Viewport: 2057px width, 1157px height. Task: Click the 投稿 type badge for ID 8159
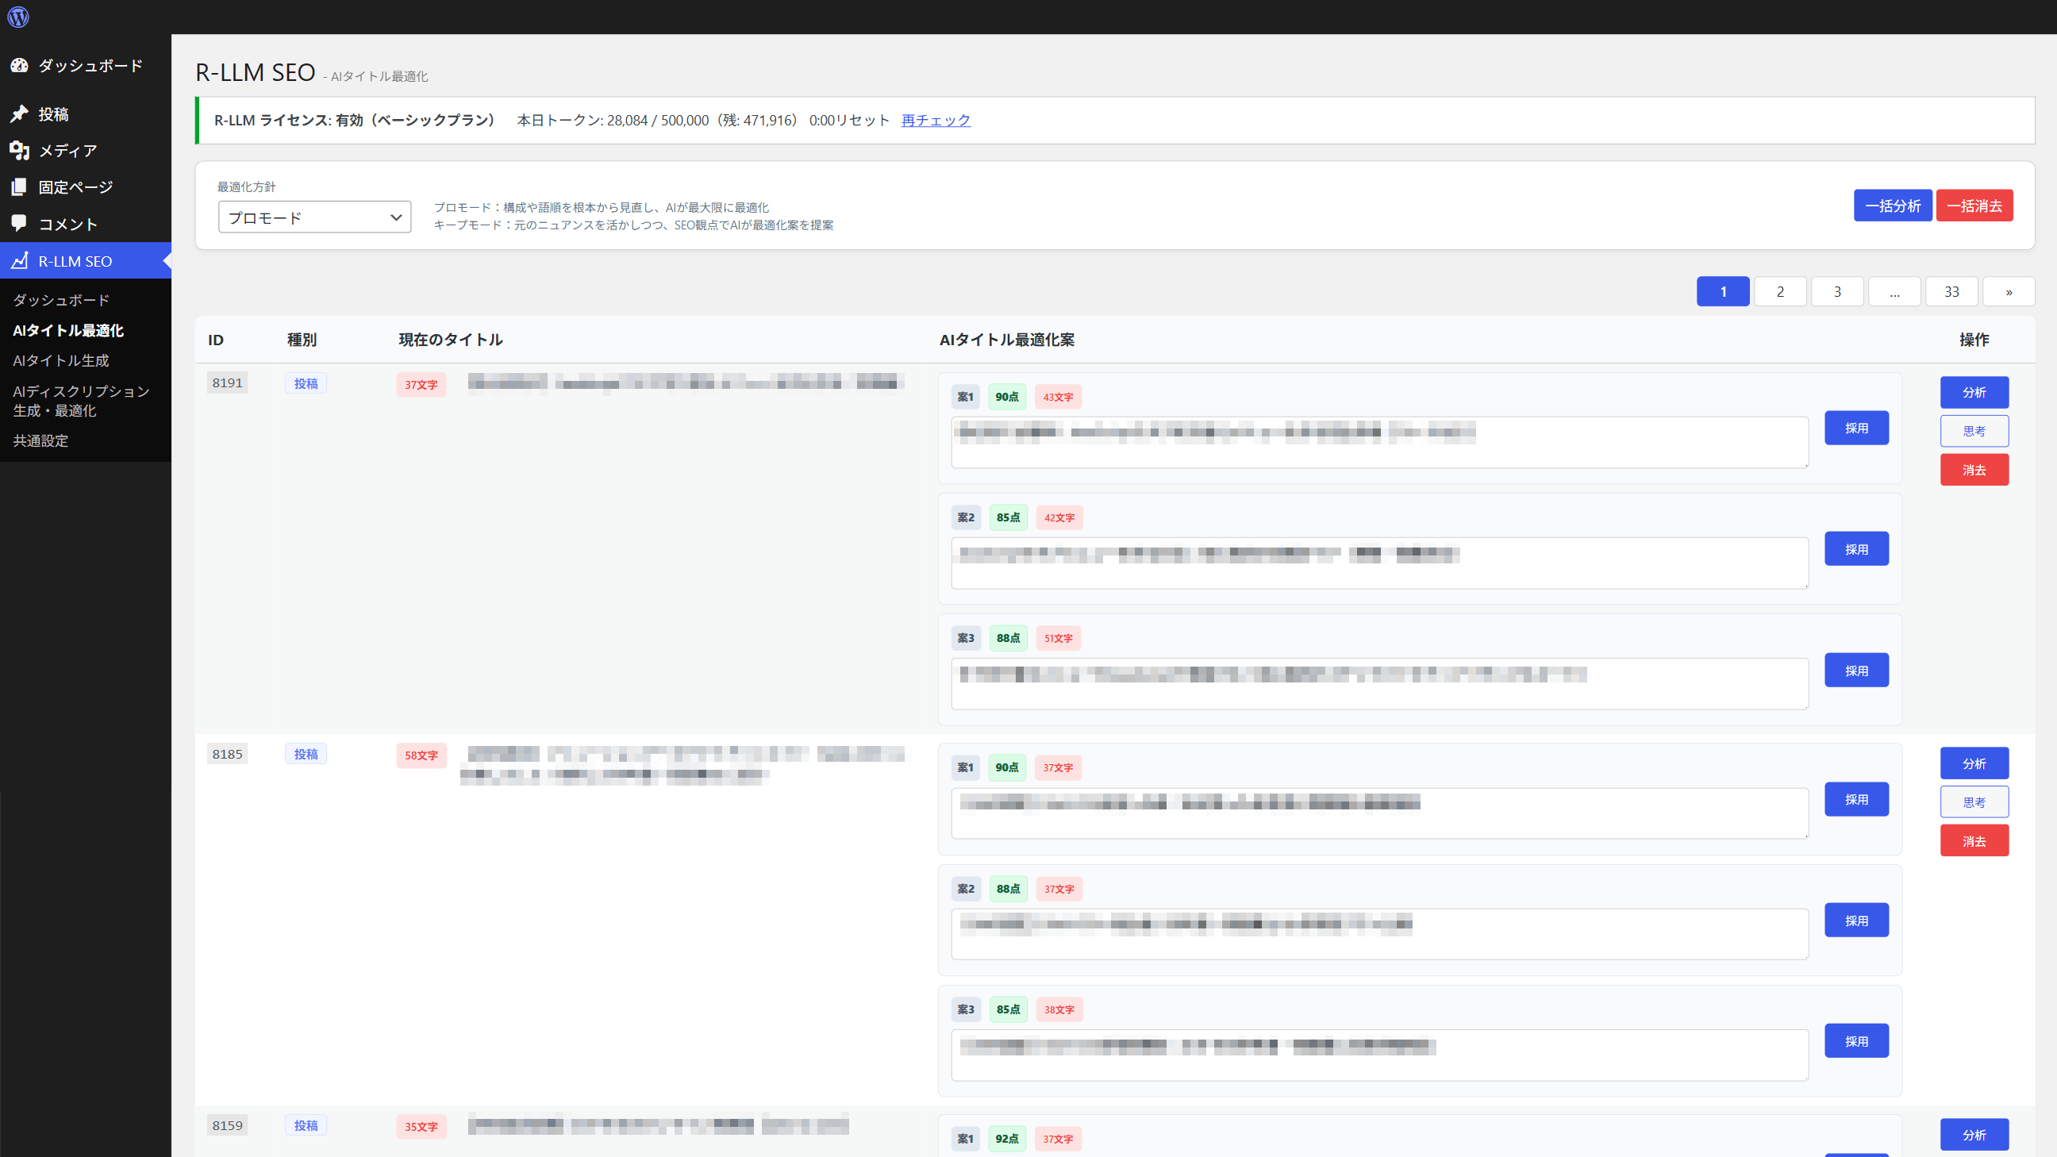point(306,1125)
